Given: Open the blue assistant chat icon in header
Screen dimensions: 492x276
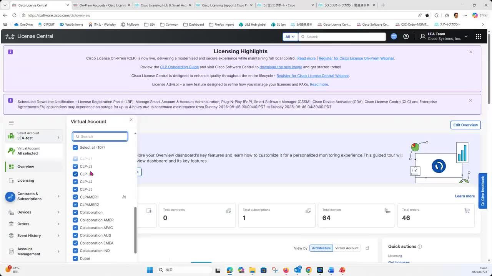Looking at the screenshot, I should tap(394, 36).
